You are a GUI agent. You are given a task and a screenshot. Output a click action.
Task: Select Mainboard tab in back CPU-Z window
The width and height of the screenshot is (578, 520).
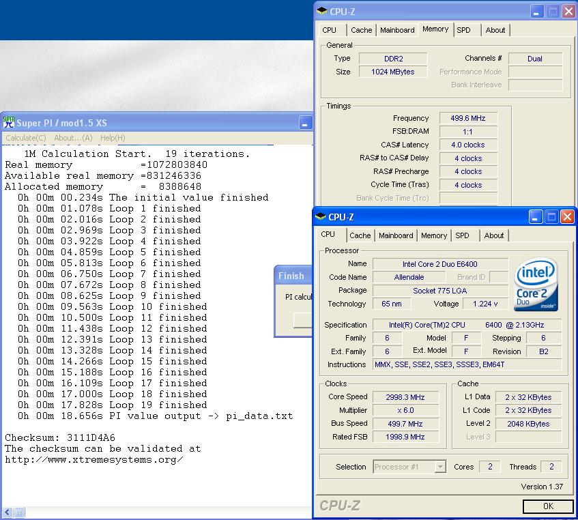(x=397, y=30)
